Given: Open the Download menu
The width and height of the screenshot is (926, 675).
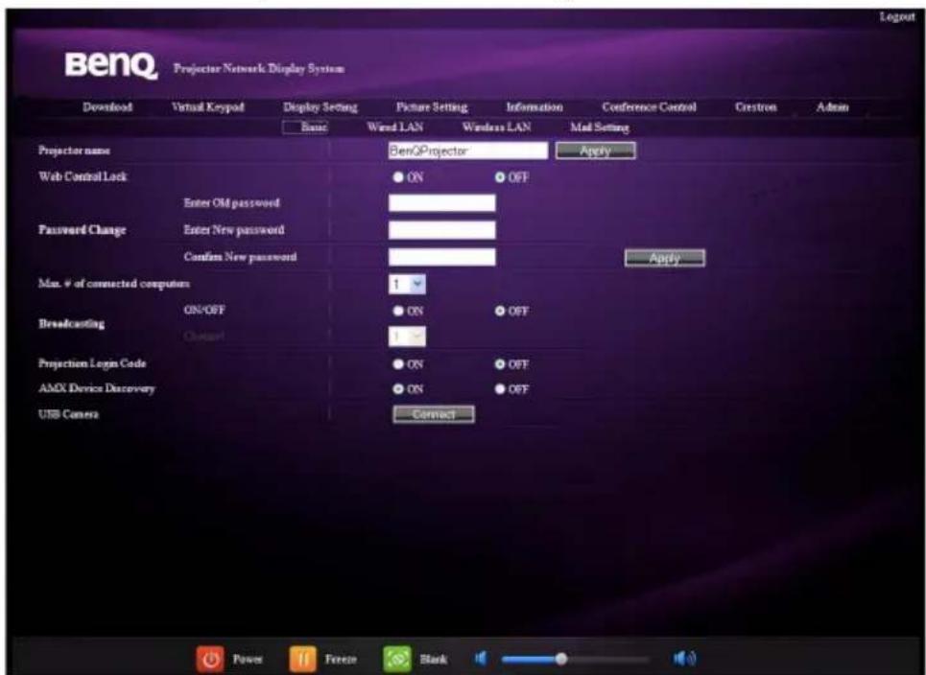Looking at the screenshot, I should (x=107, y=106).
